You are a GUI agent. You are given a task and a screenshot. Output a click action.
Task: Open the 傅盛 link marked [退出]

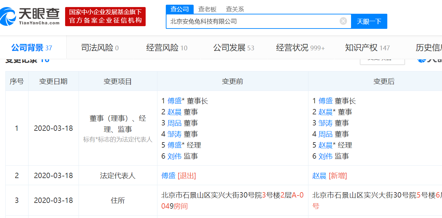pyautogui.click(x=168, y=176)
